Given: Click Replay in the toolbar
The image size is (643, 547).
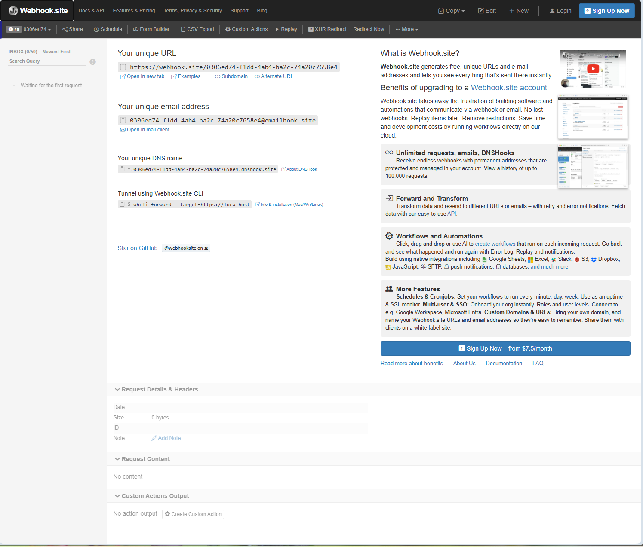Looking at the screenshot, I should pos(286,29).
